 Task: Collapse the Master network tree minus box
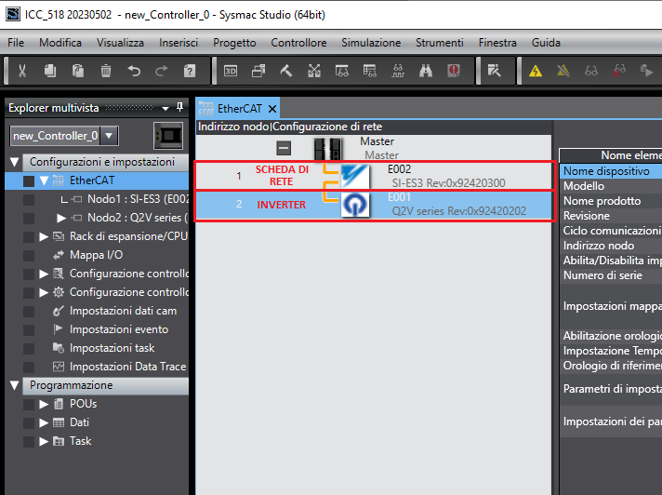[285, 148]
